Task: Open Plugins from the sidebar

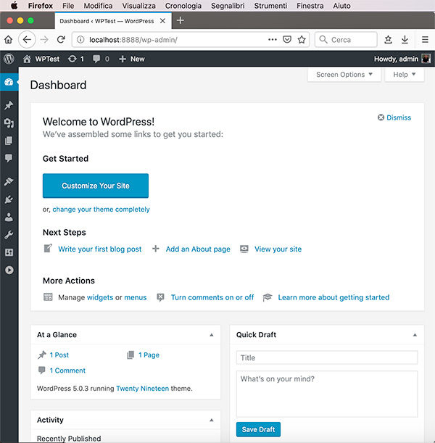Action: coord(9,199)
